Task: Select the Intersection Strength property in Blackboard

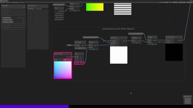Action: point(8,20)
